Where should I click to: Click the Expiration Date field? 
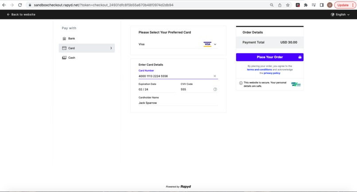click(x=157, y=89)
